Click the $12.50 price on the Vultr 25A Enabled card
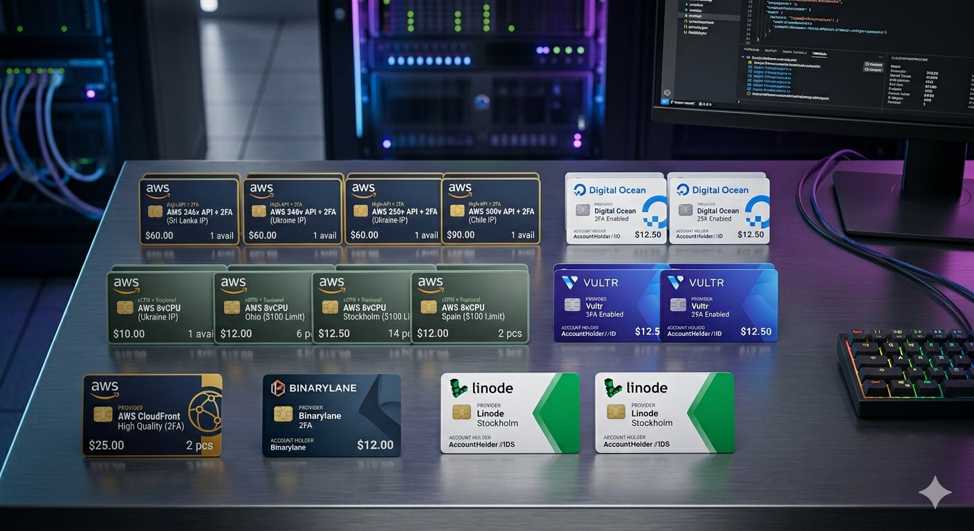974x531 pixels. pyautogui.click(x=756, y=331)
